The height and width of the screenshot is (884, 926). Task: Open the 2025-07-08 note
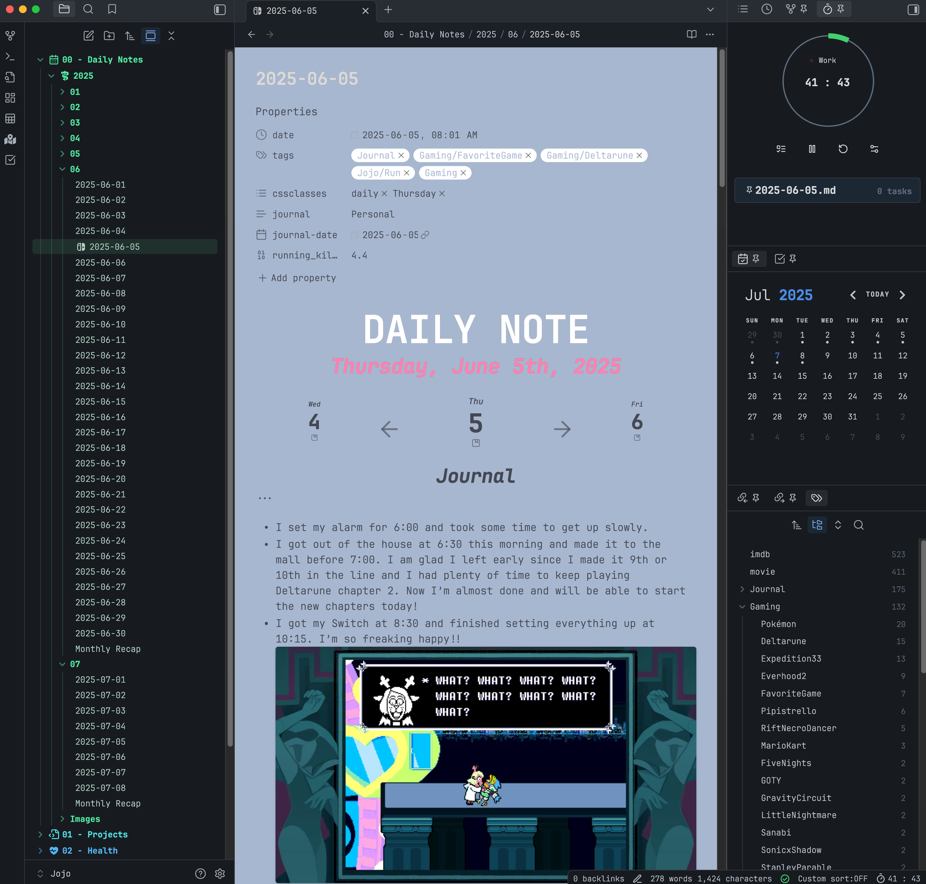[101, 788]
